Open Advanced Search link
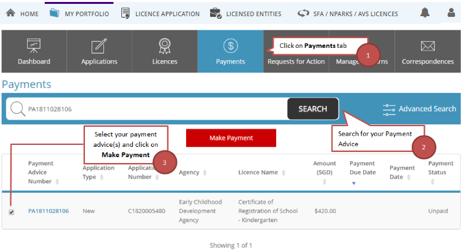 pyautogui.click(x=427, y=109)
